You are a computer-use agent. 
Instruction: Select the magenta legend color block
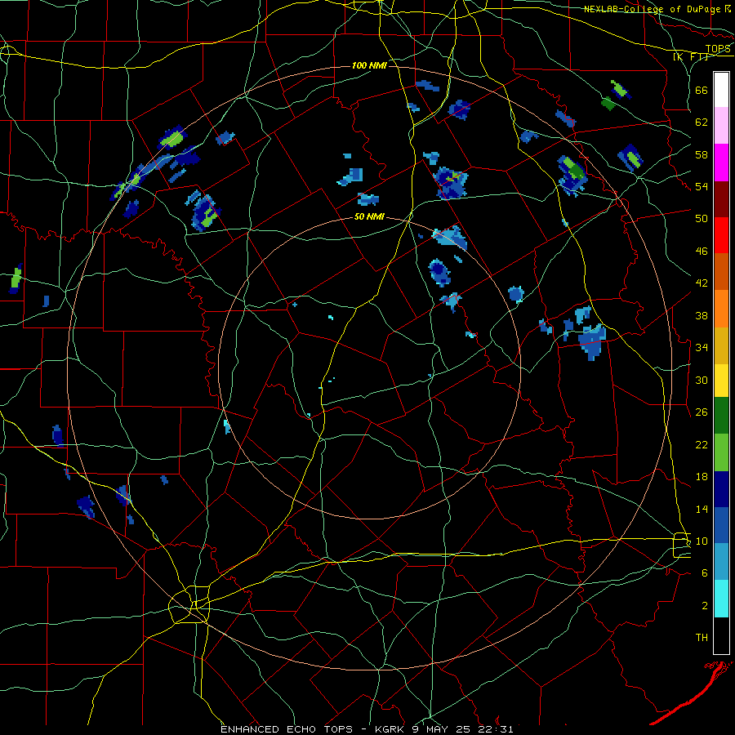click(721, 163)
